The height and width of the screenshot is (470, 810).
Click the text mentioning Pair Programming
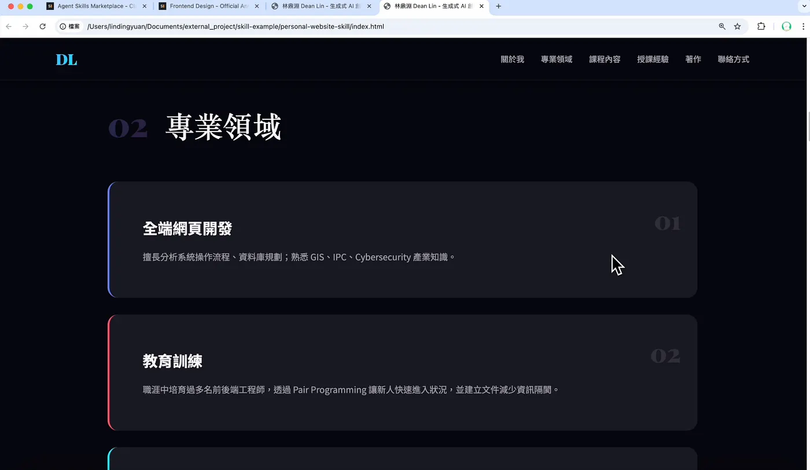351,390
